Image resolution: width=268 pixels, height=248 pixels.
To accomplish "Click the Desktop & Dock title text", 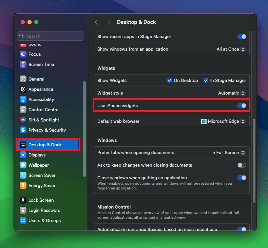I will point(136,22).
